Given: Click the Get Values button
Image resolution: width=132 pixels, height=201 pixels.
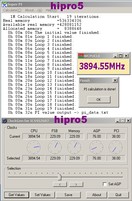Looking at the screenshot, I should tap(17, 195).
